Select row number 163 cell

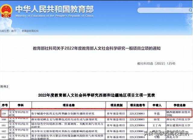coord(4,137)
